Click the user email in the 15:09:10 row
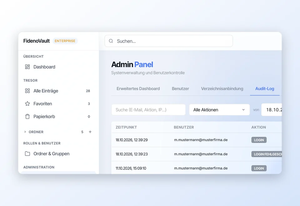The width and height of the screenshot is (300, 206). [201, 168]
